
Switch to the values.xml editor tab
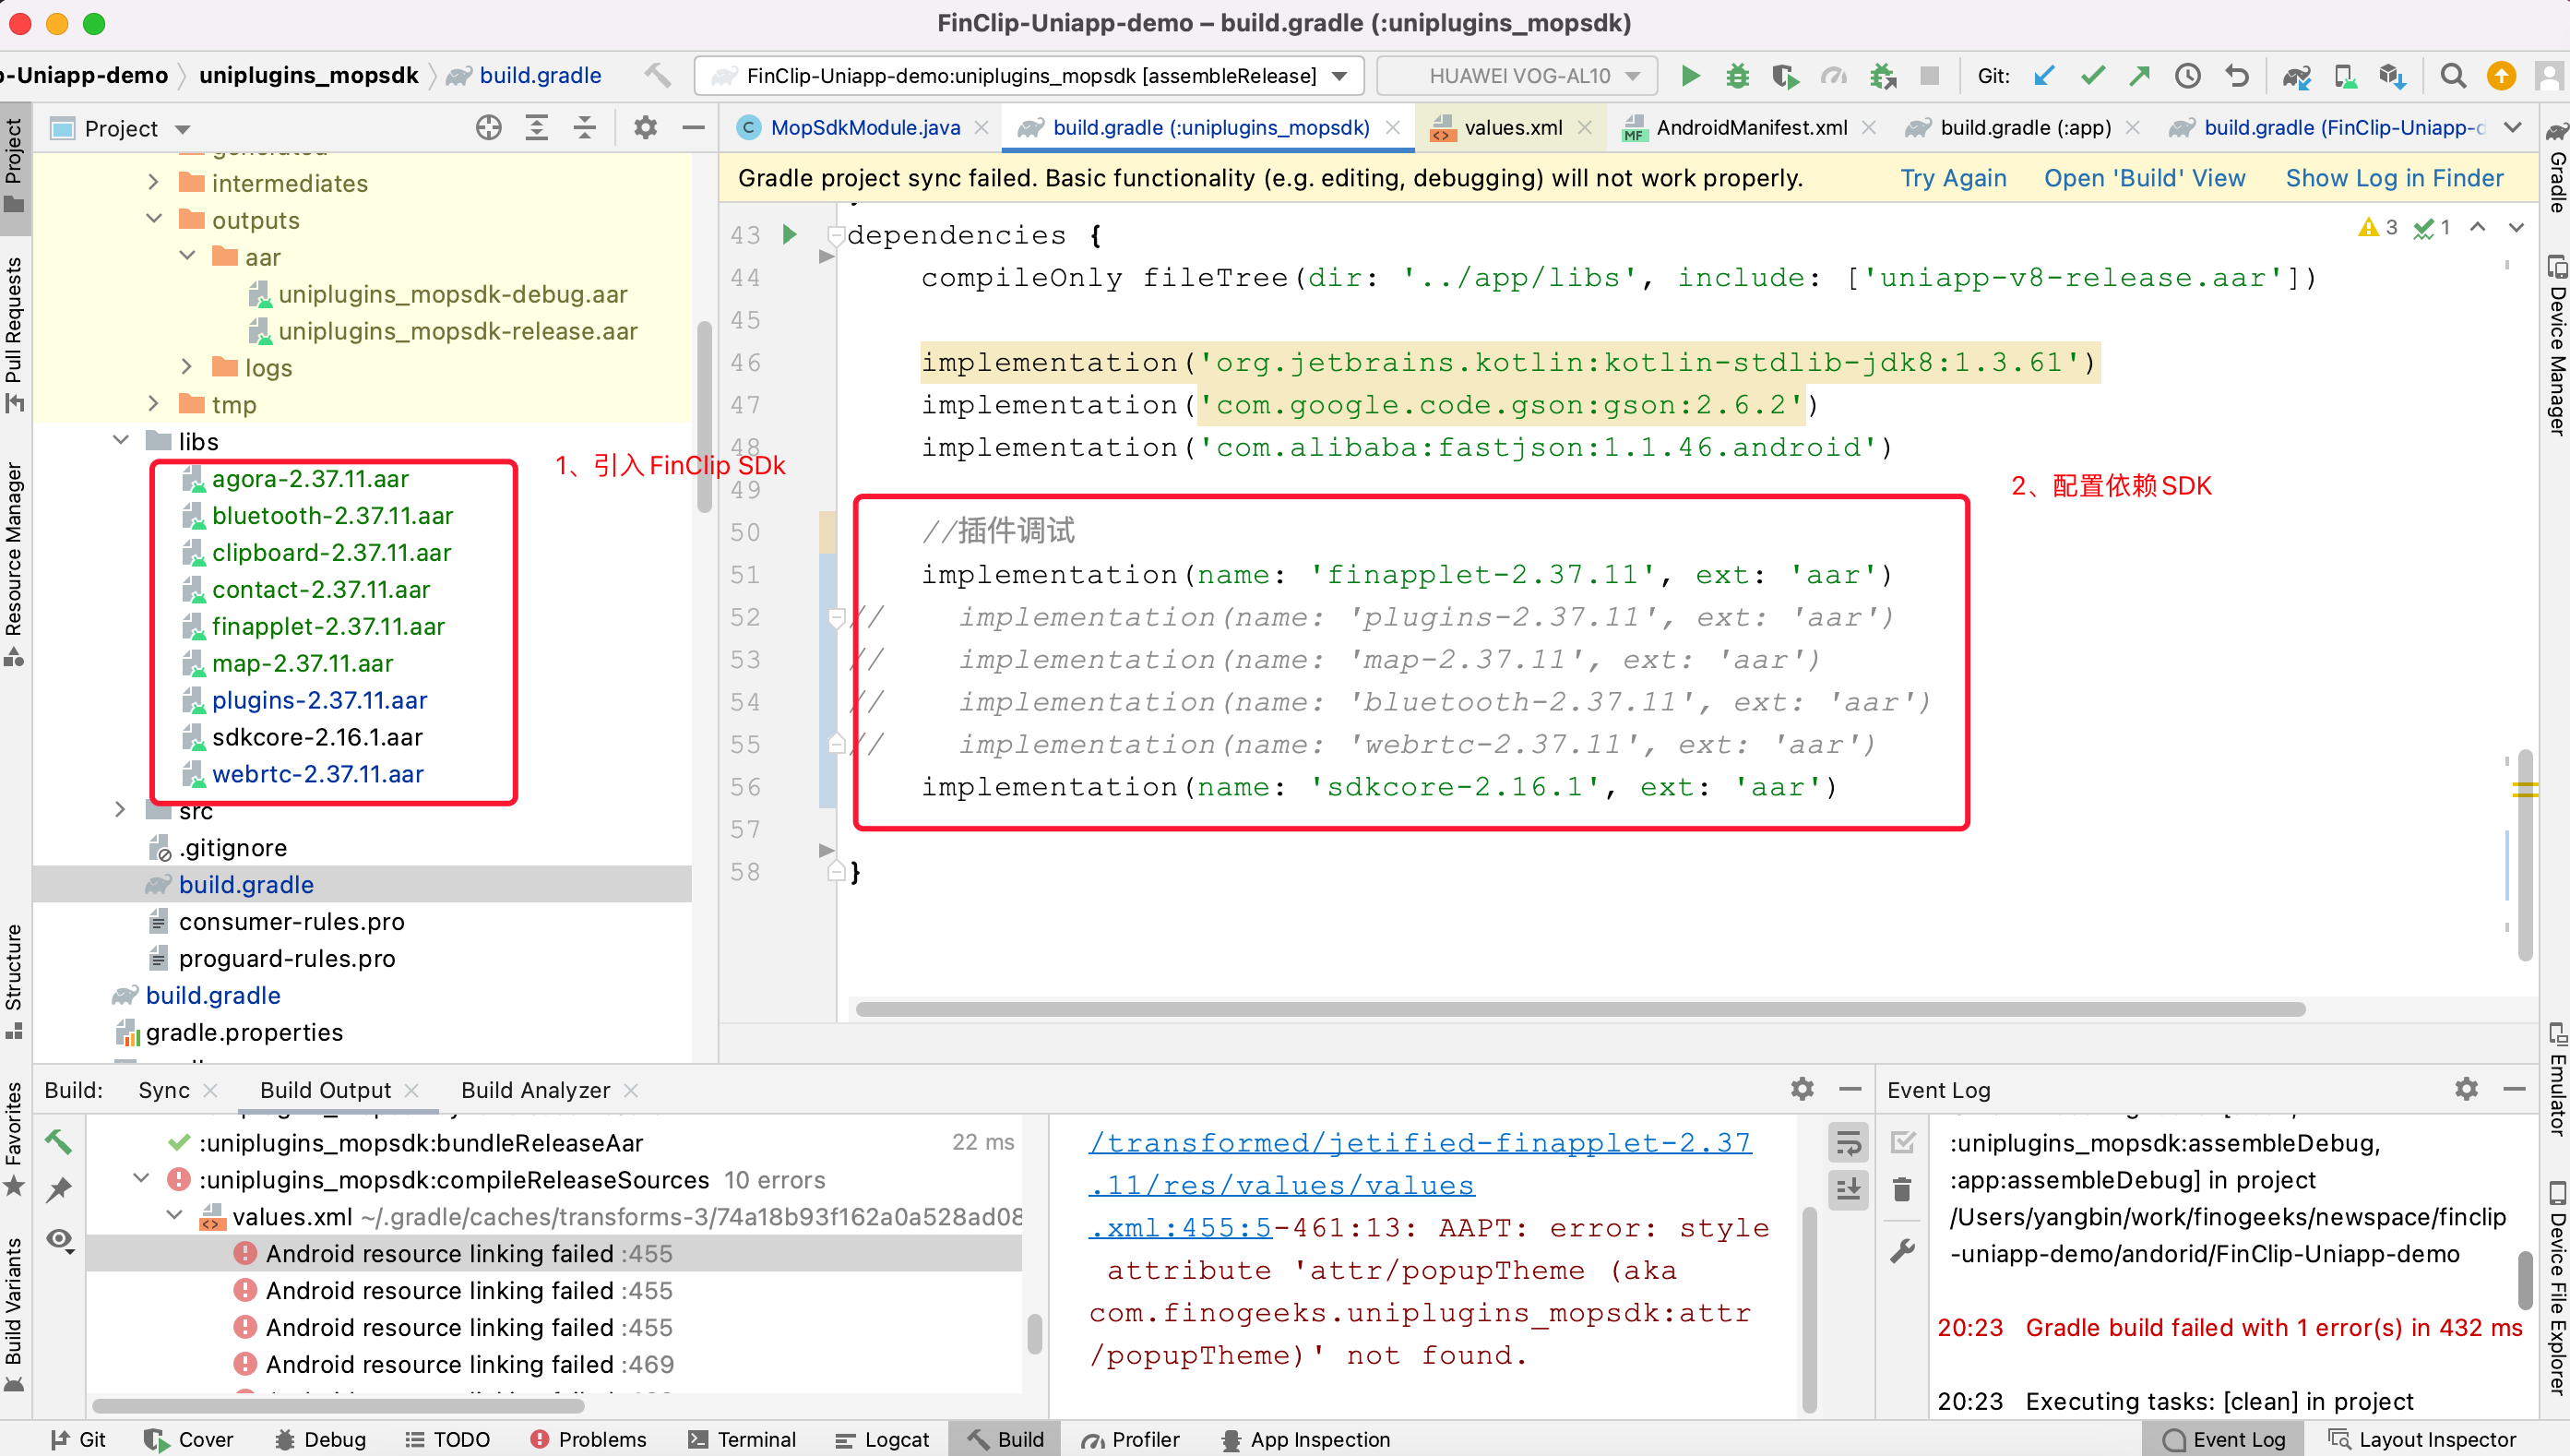point(1513,128)
